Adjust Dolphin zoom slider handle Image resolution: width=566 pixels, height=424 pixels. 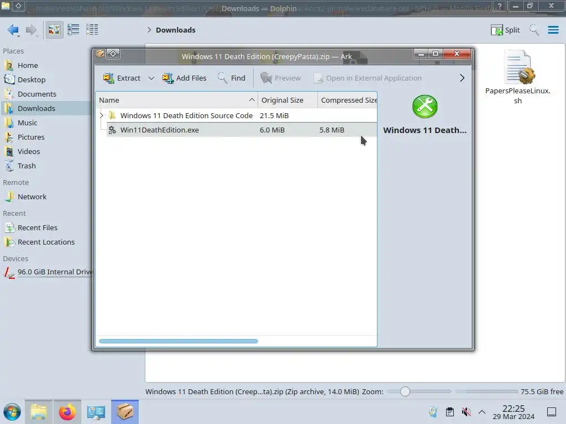tap(405, 391)
